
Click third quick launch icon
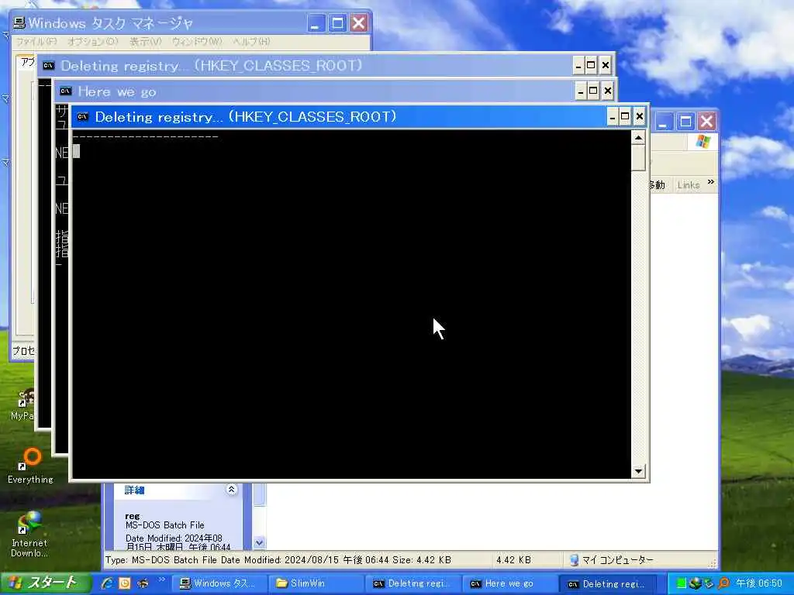tap(143, 583)
